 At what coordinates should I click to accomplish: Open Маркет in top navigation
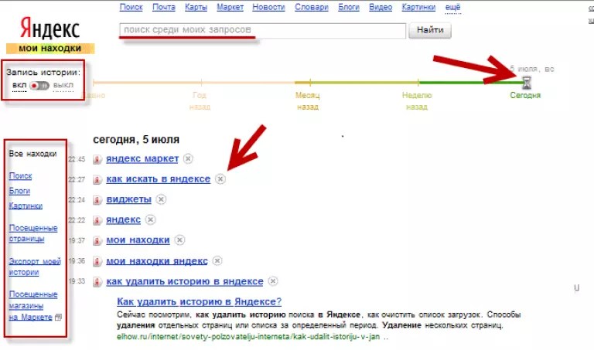pos(230,7)
